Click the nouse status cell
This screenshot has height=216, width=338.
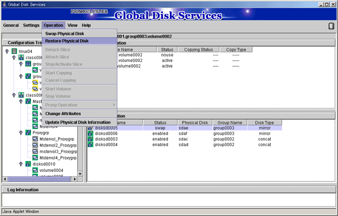[167, 55]
